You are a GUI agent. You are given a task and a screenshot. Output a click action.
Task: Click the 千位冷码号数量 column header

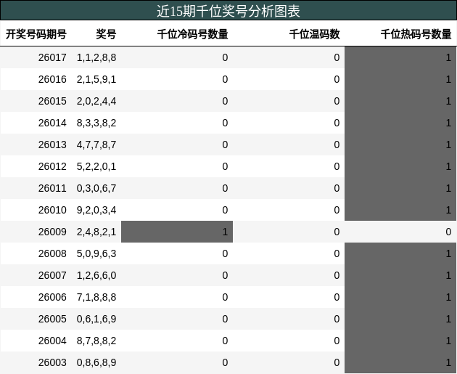pos(192,34)
